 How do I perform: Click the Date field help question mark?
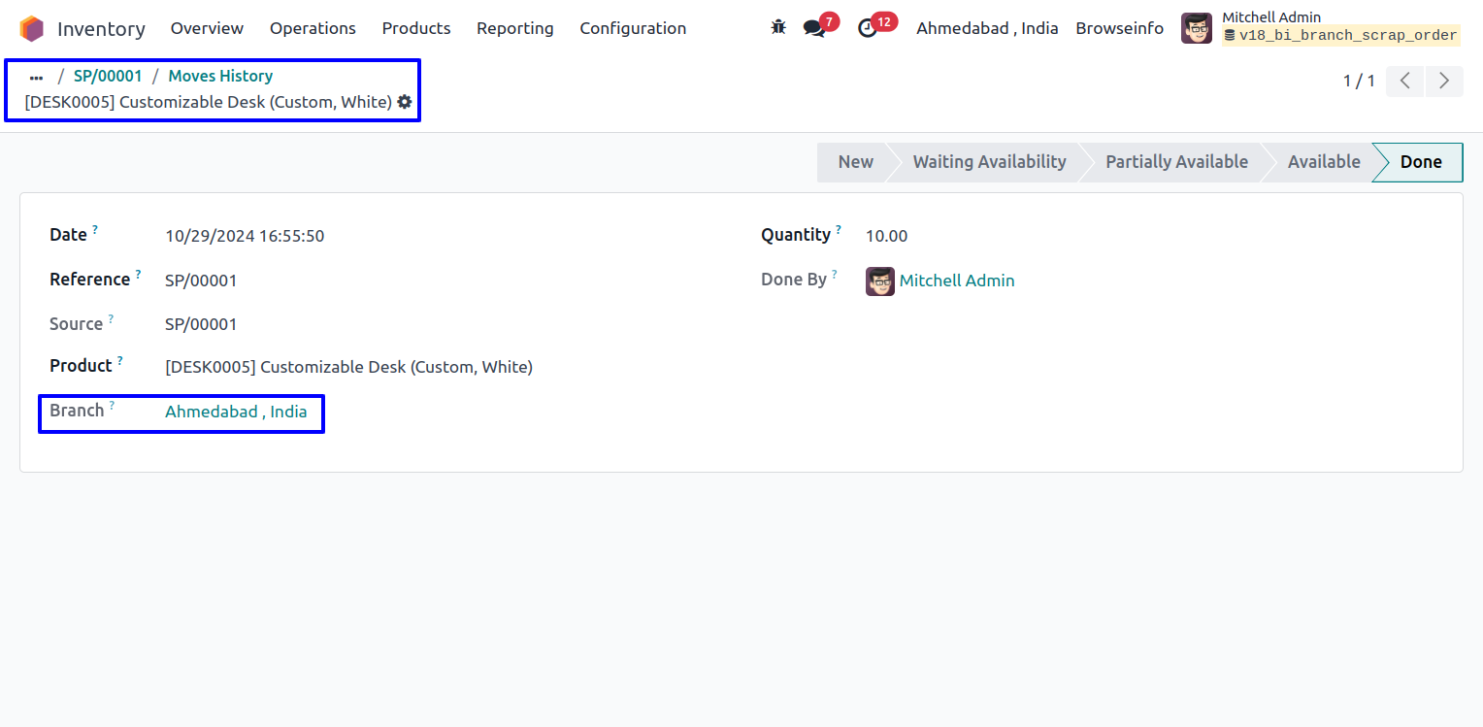[x=95, y=230]
